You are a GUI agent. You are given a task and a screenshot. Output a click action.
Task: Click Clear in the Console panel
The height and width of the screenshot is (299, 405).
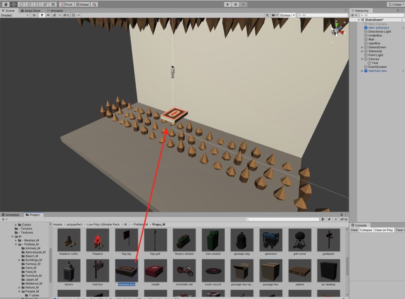coord(354,230)
